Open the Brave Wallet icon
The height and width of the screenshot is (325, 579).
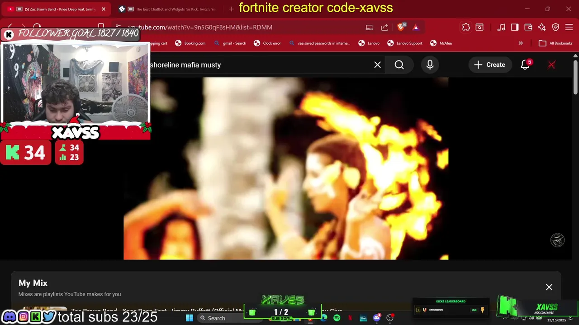click(528, 27)
